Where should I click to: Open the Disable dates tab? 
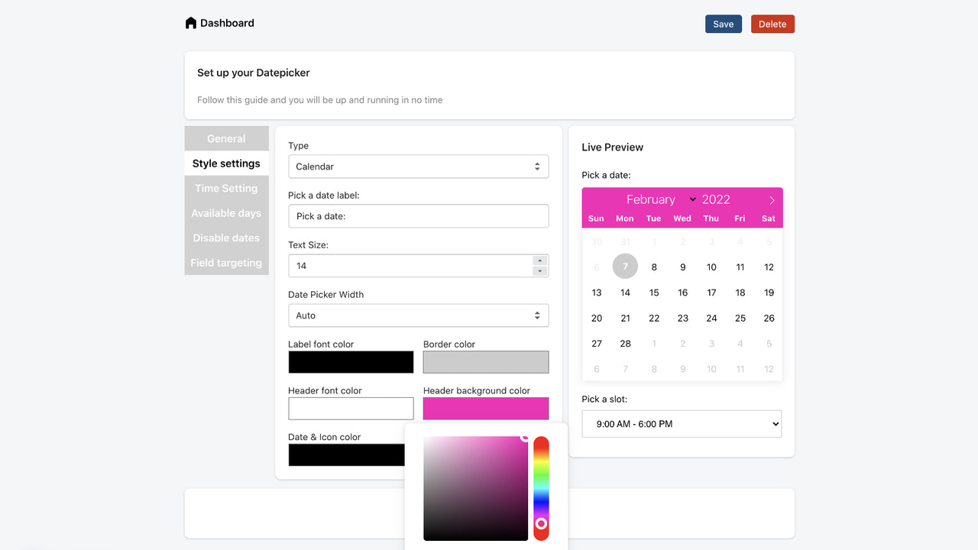coord(226,238)
